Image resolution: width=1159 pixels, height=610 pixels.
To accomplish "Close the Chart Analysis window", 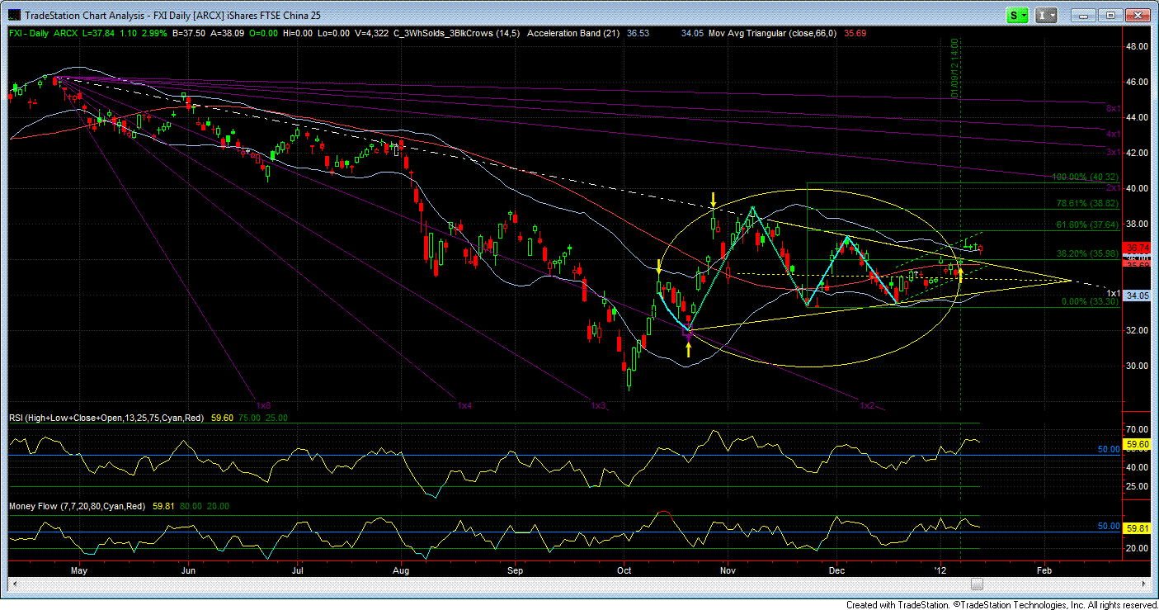I will click(1138, 15).
